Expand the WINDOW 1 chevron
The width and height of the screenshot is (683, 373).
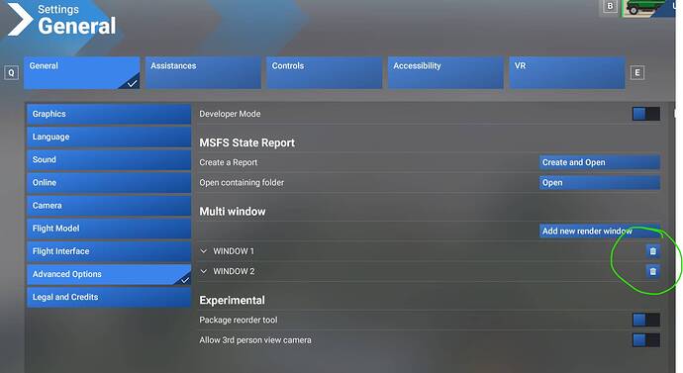tap(204, 251)
